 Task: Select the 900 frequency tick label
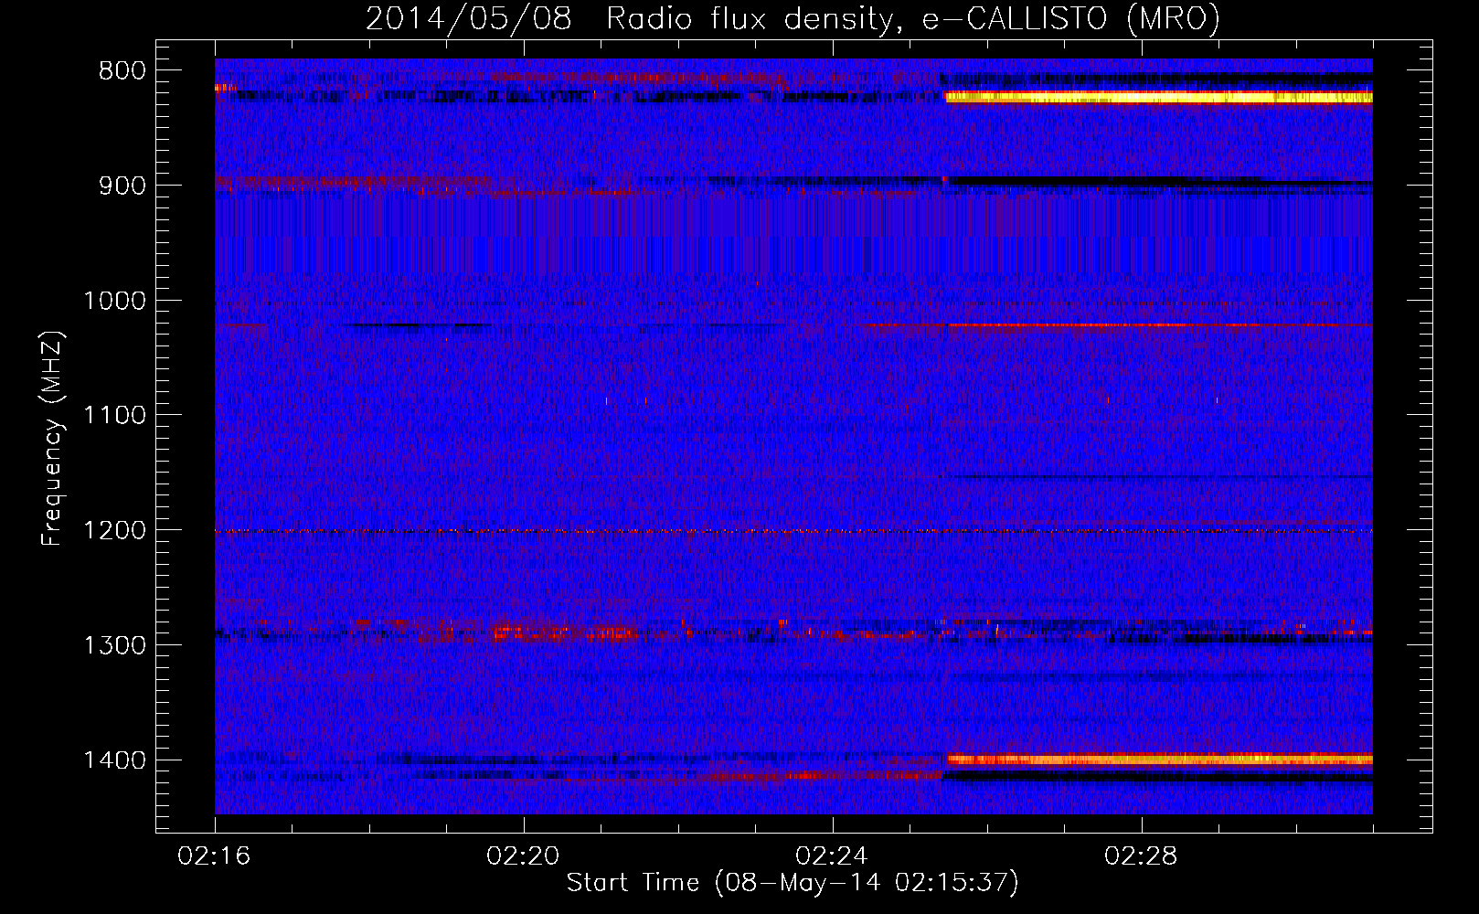coord(122,186)
